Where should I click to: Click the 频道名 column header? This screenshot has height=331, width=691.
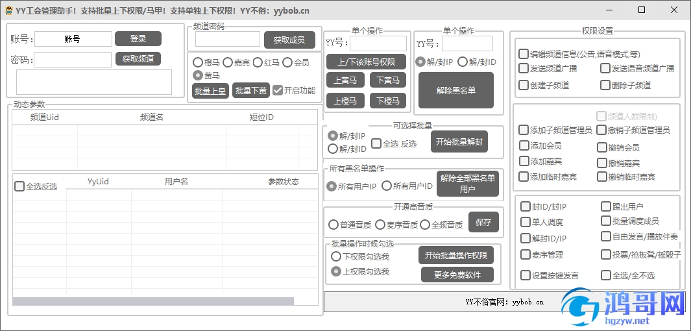152,117
